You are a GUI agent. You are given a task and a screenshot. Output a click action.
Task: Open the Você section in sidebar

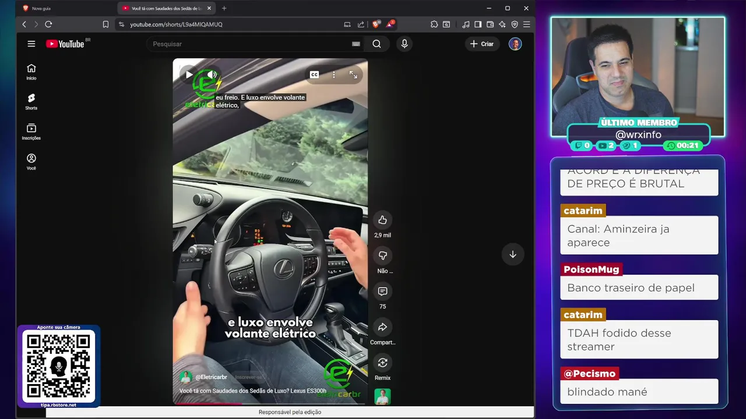pos(31,162)
